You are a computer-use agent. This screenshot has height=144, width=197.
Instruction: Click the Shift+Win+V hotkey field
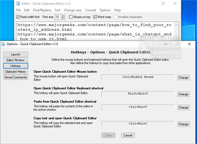point(138,94)
